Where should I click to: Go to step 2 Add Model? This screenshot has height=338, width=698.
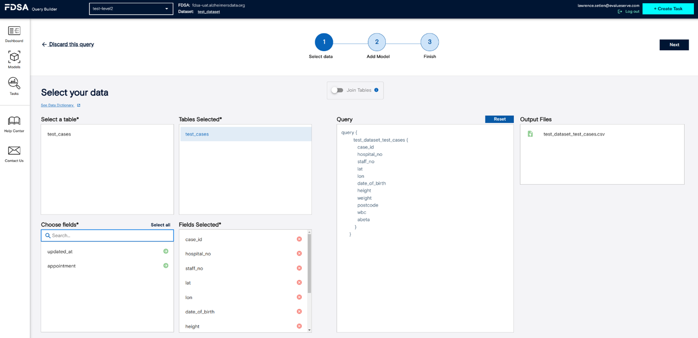click(x=377, y=42)
